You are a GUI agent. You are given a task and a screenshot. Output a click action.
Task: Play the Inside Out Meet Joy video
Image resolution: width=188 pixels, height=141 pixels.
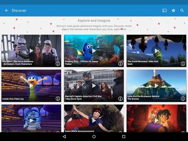pyautogui.click(x=31, y=86)
